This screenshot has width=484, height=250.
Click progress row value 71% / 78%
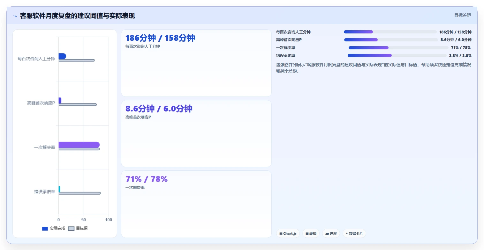pos(461,48)
